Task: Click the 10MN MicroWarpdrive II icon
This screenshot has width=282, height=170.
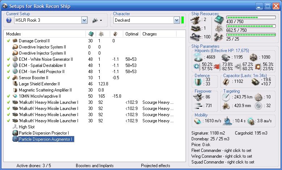Action: pyautogui.click(x=15, y=96)
